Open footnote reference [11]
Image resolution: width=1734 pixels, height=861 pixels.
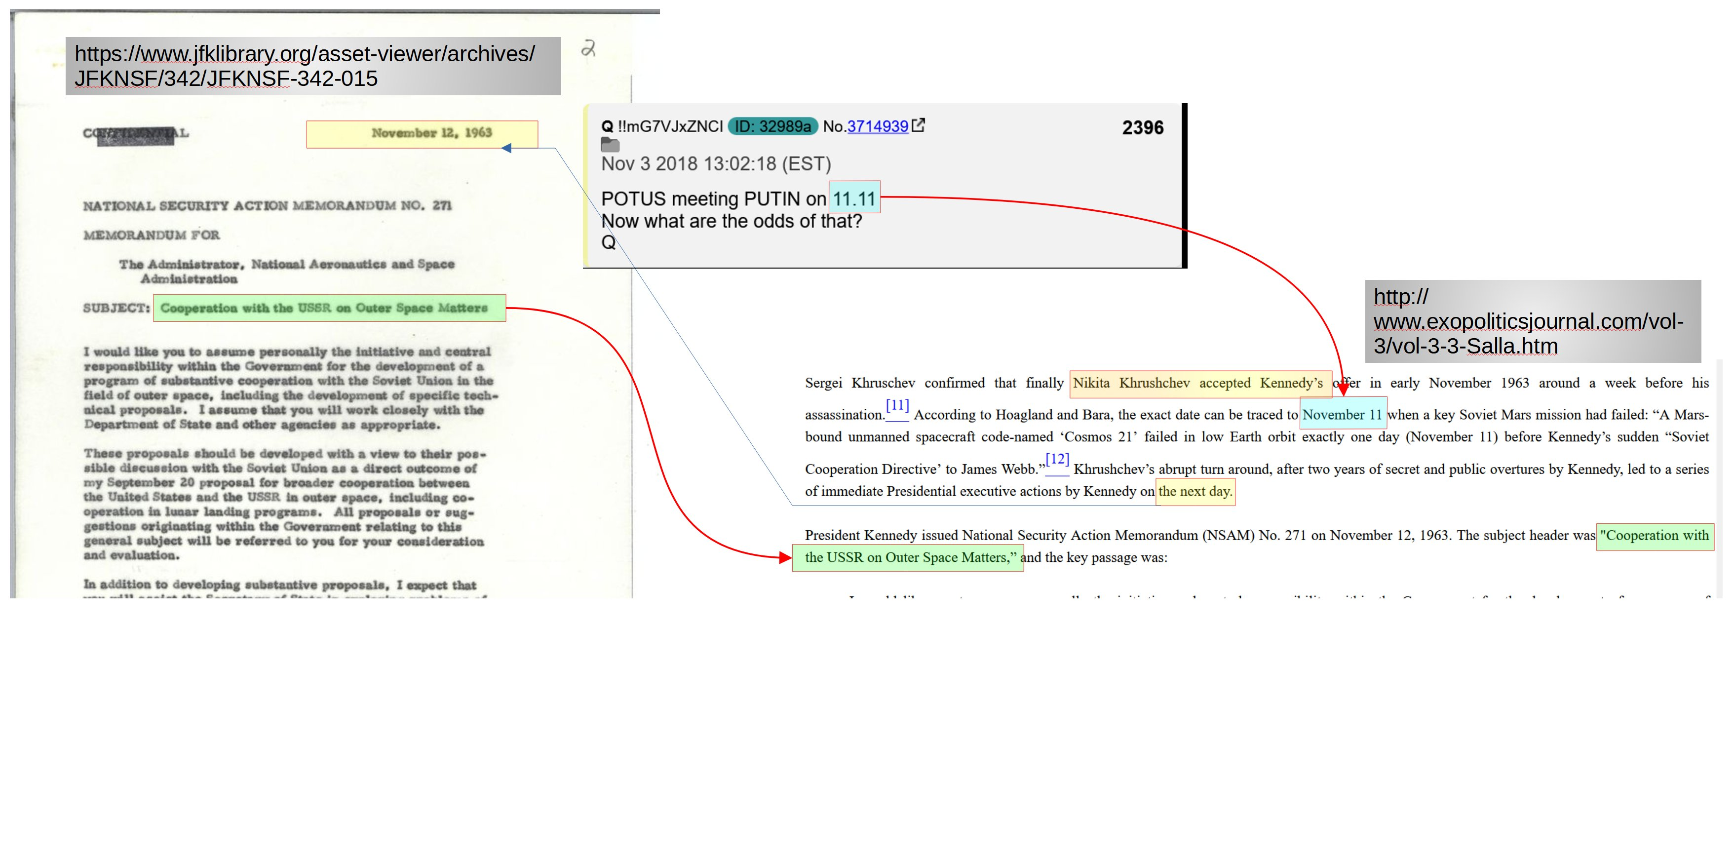click(897, 405)
